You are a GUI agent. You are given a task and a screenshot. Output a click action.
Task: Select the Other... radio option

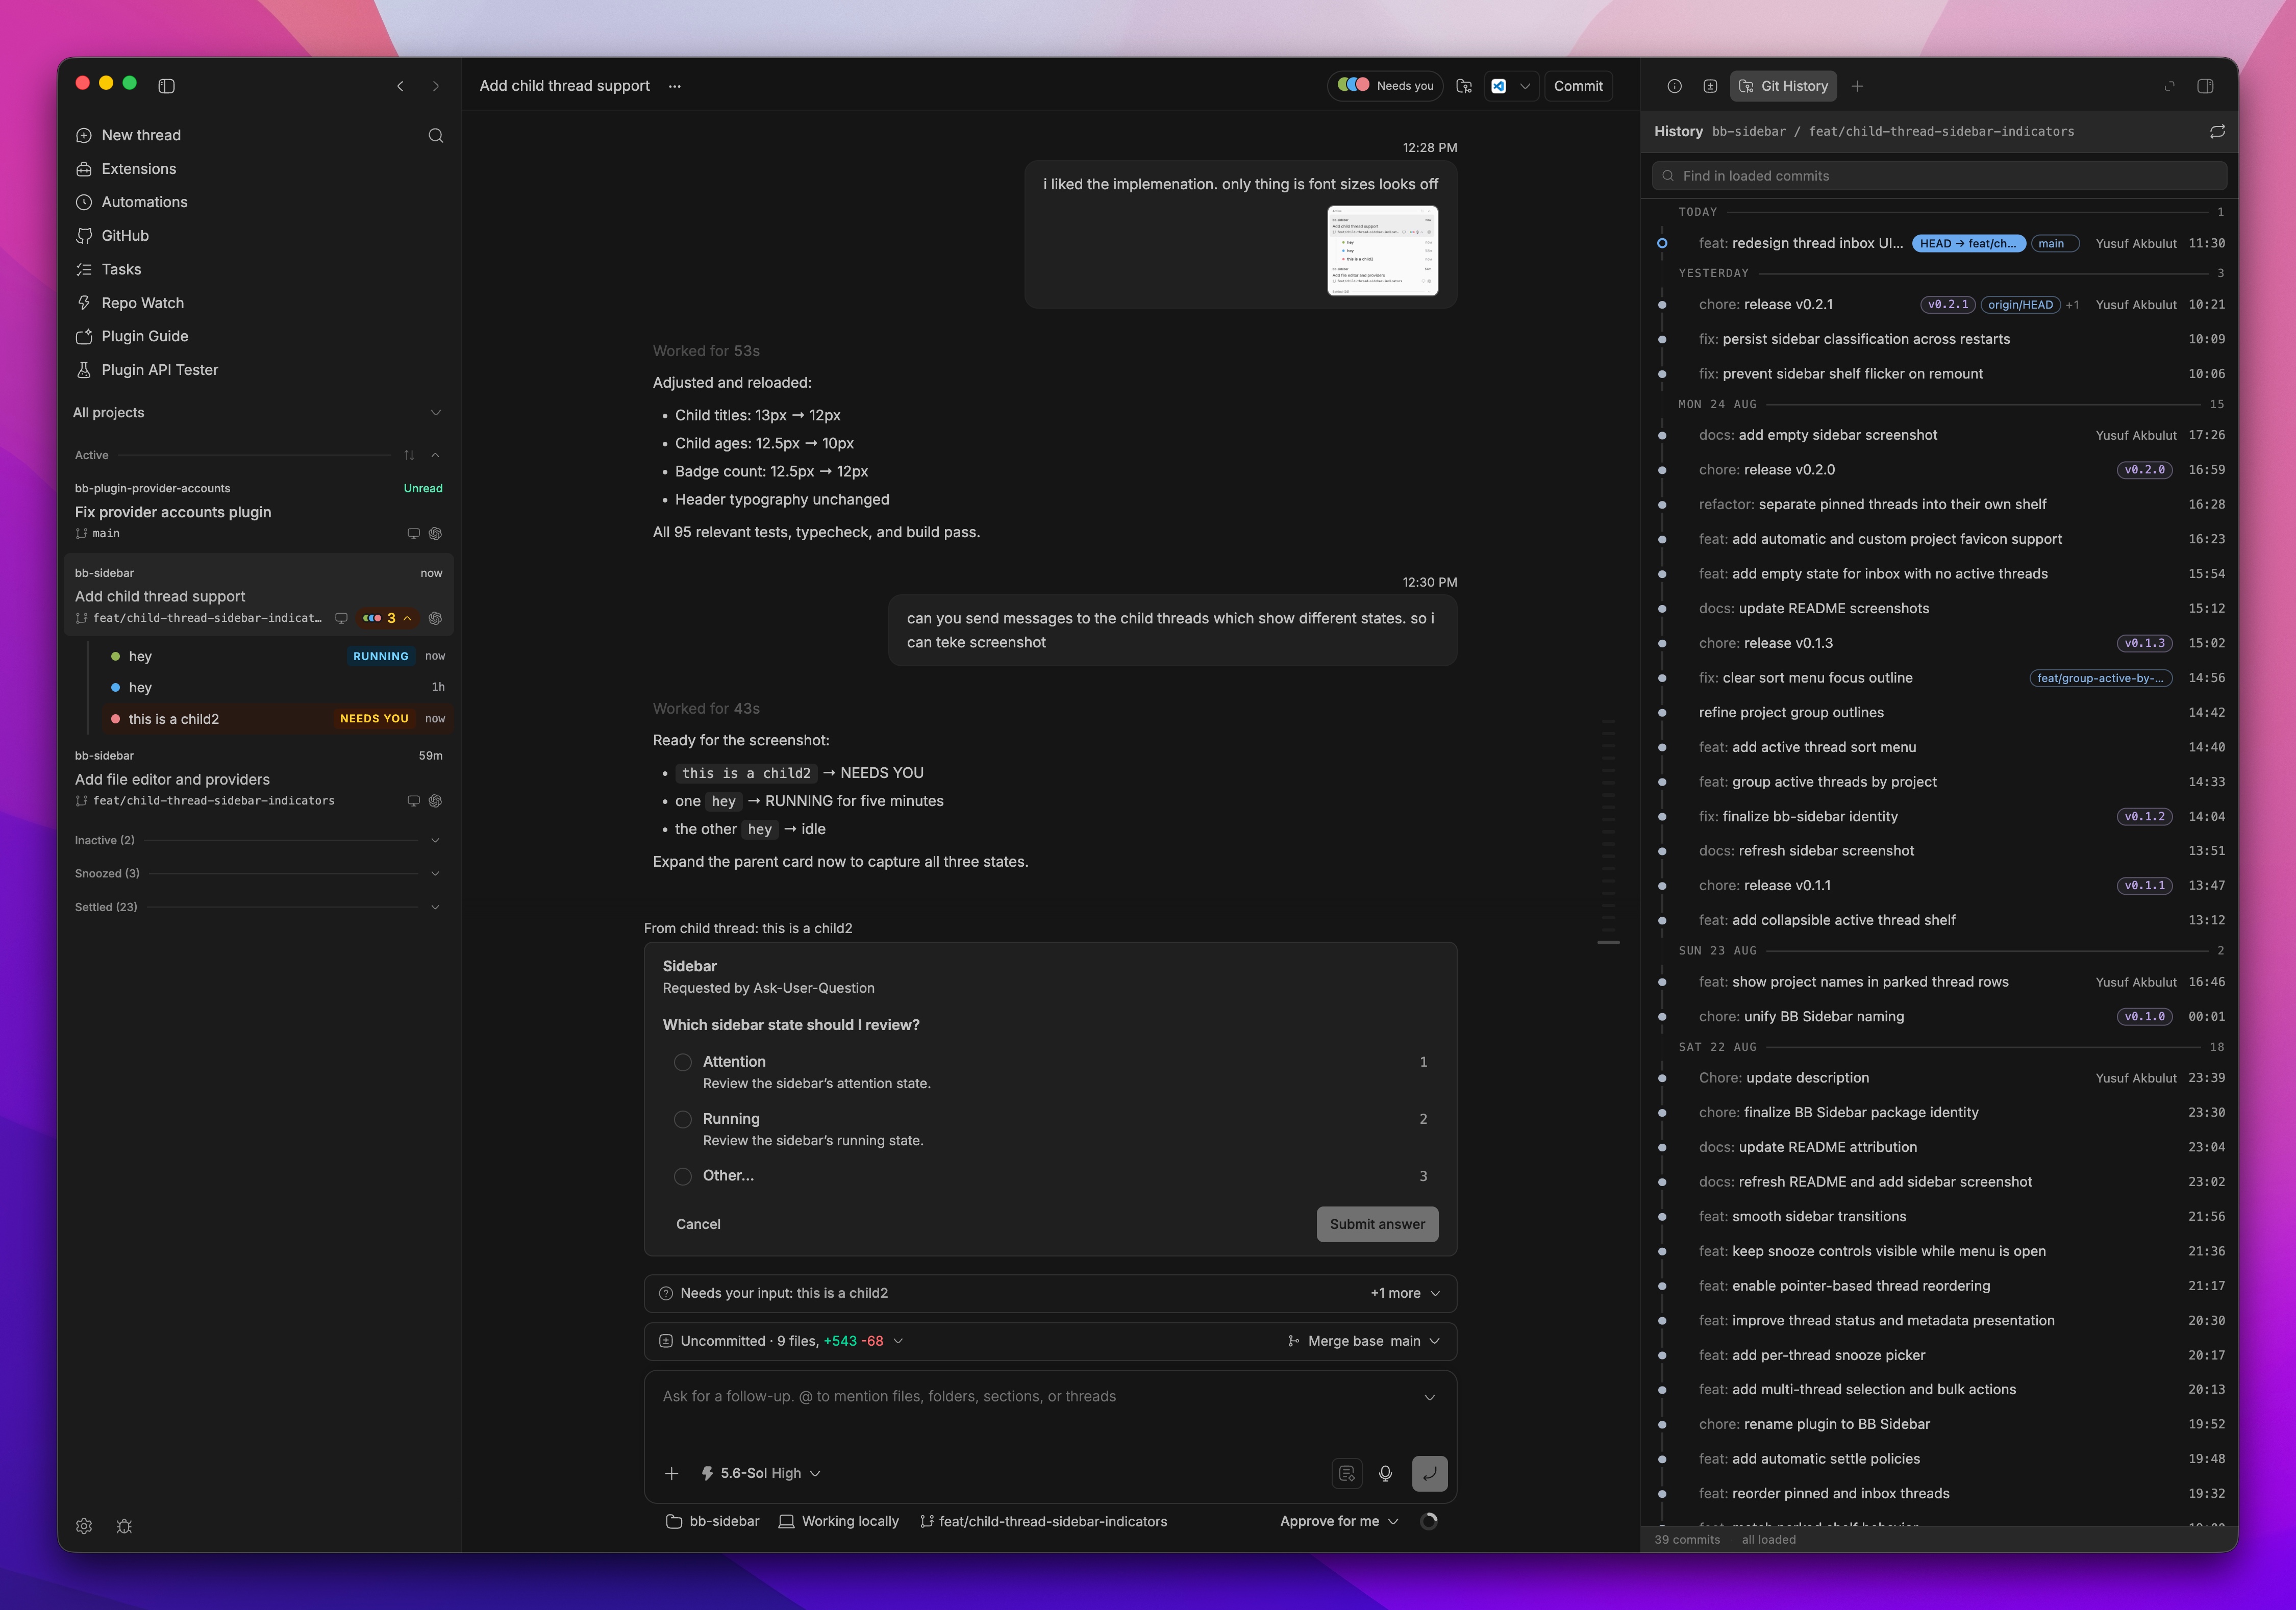(683, 1176)
